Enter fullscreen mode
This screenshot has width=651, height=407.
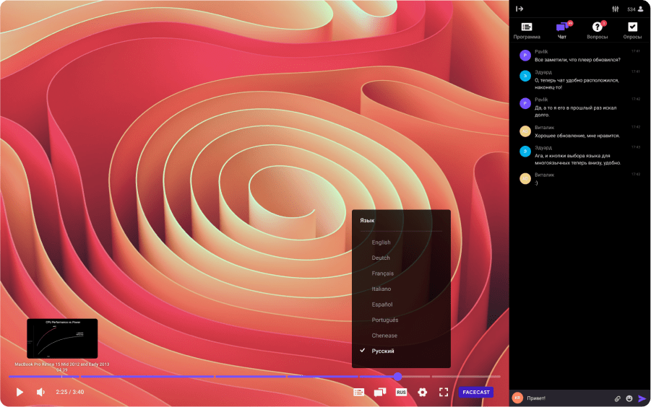pos(444,392)
